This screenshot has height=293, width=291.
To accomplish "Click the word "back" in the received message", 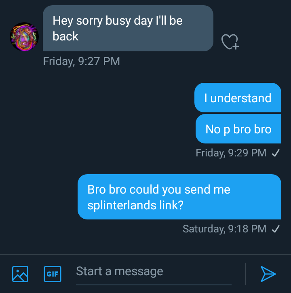I will [x=65, y=36].
